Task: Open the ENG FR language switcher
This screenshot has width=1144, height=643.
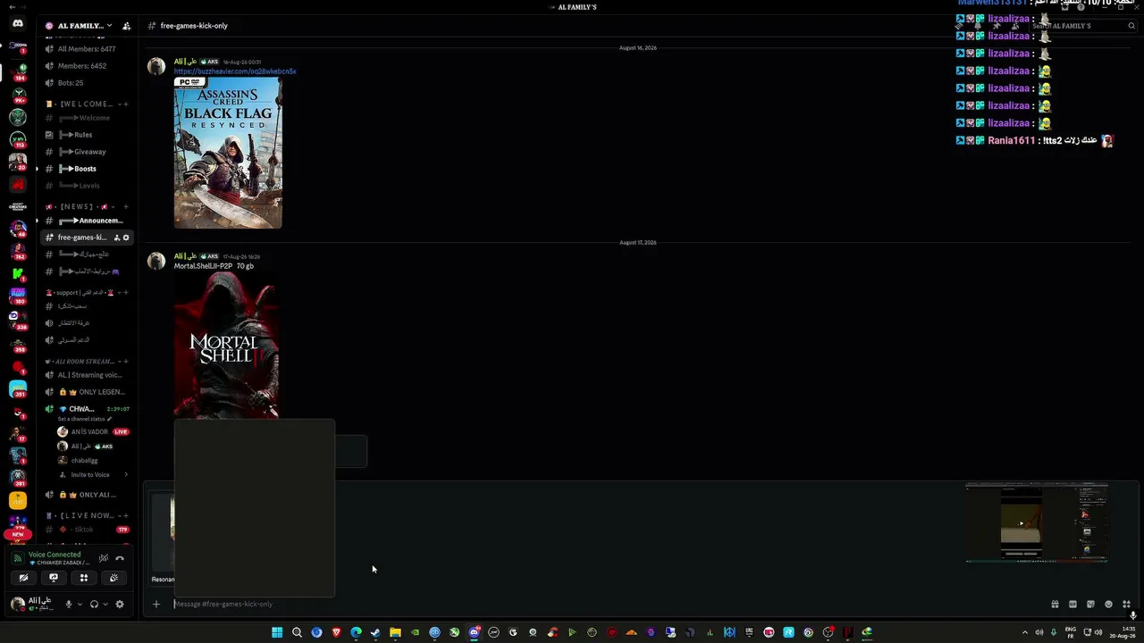Action: click(1071, 632)
